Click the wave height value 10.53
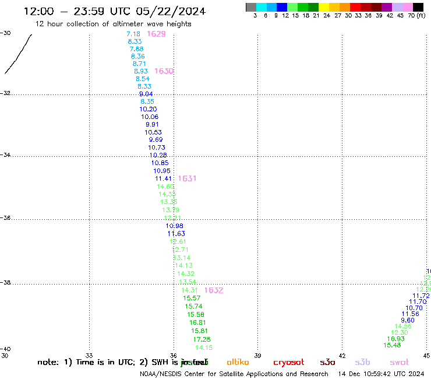Viewport: 431px width, 379px height. point(153,132)
